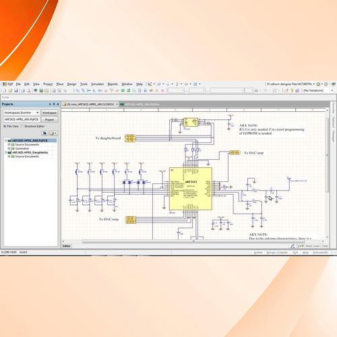Select the Generated folder row
Image resolution: width=337 pixels, height=337 pixels.
(x=22, y=148)
